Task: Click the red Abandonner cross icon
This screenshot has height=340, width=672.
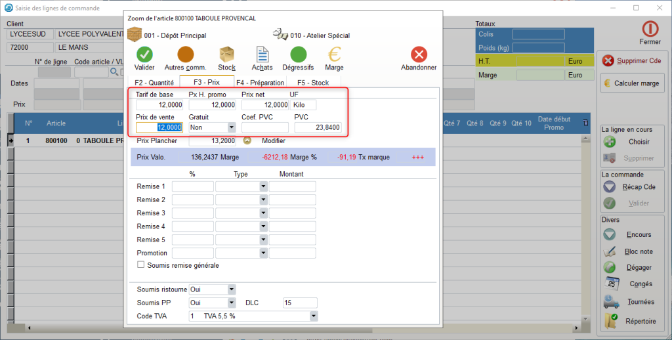Action: tap(419, 54)
